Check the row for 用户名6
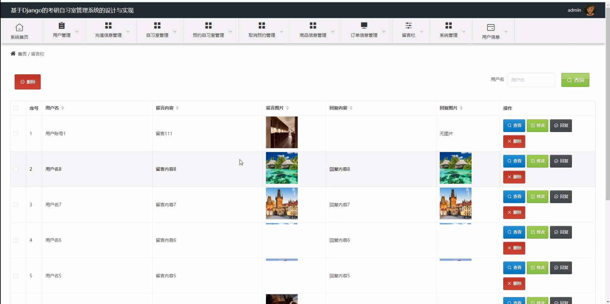 (x=16, y=240)
